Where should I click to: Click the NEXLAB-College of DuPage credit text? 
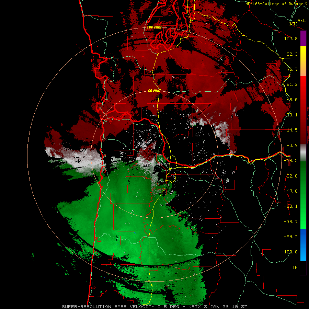pyautogui.click(x=277, y=4)
